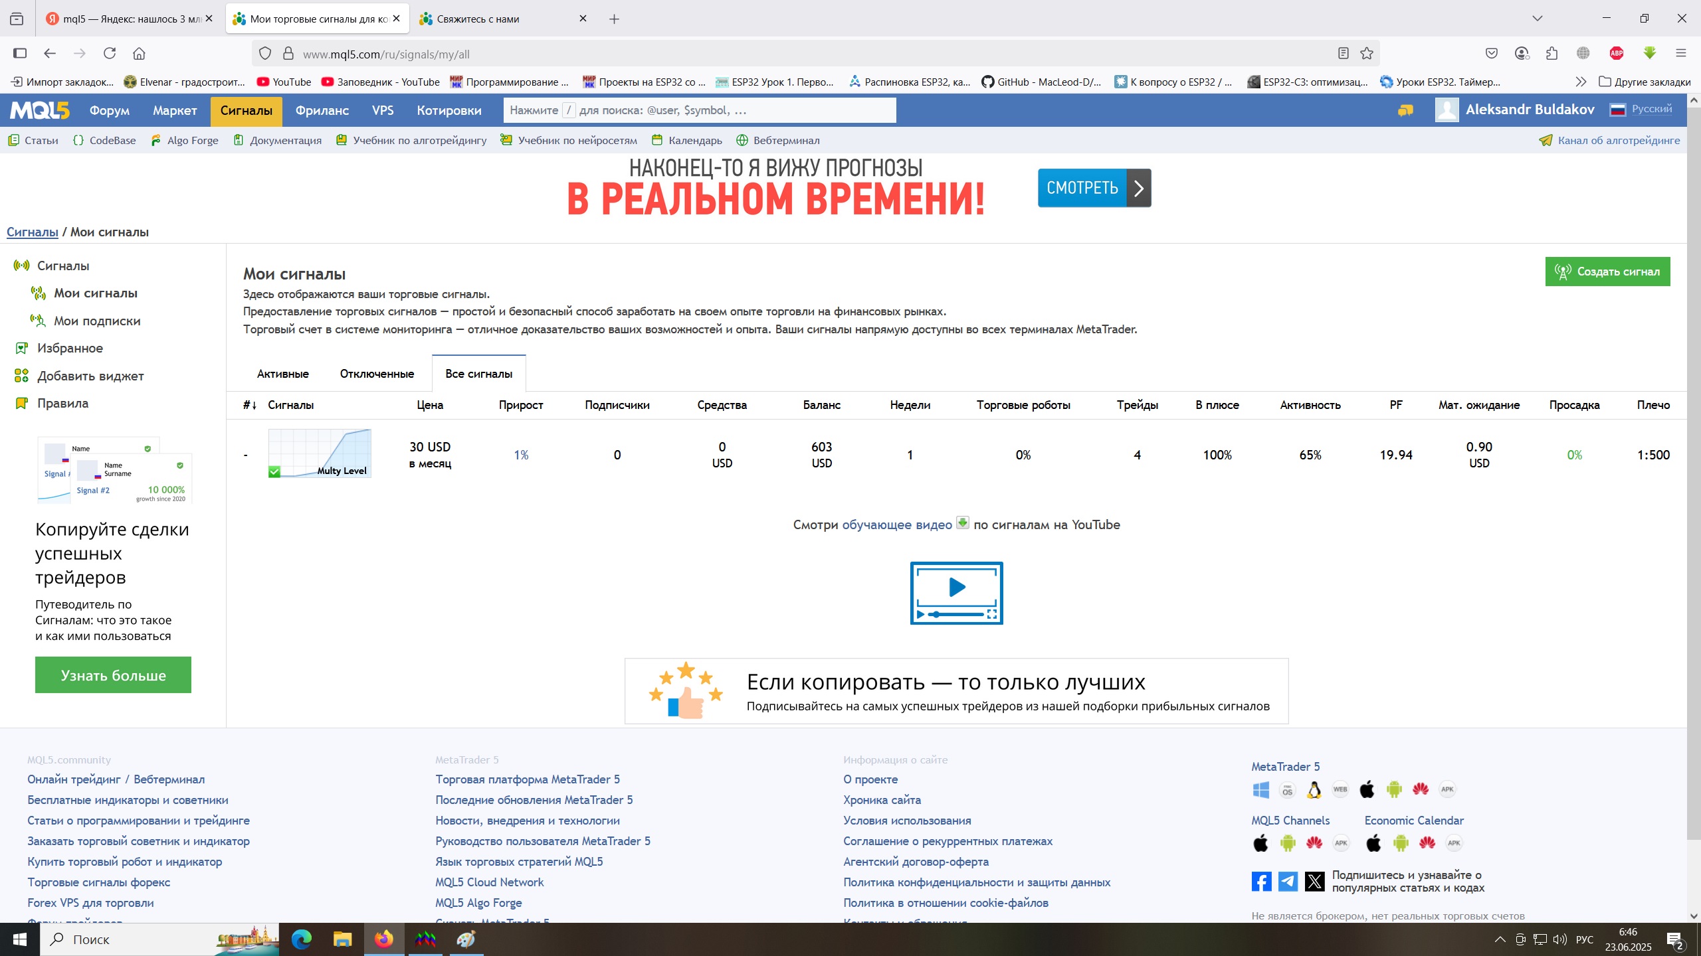
Task: Open the training video player icon
Action: tap(956, 593)
